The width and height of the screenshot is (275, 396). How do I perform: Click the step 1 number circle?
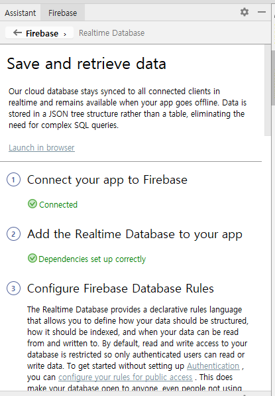(13, 180)
